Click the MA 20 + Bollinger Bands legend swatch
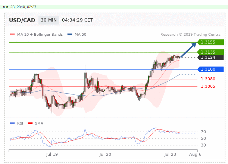This screenshot has width=228, height=164. click(12, 35)
